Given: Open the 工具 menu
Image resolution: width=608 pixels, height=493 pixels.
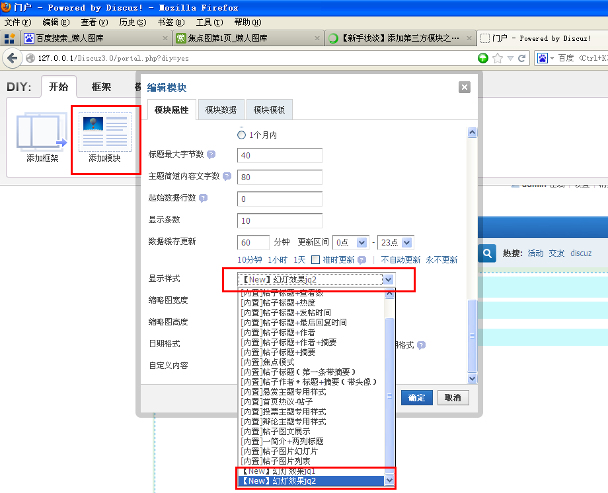Looking at the screenshot, I should [209, 22].
